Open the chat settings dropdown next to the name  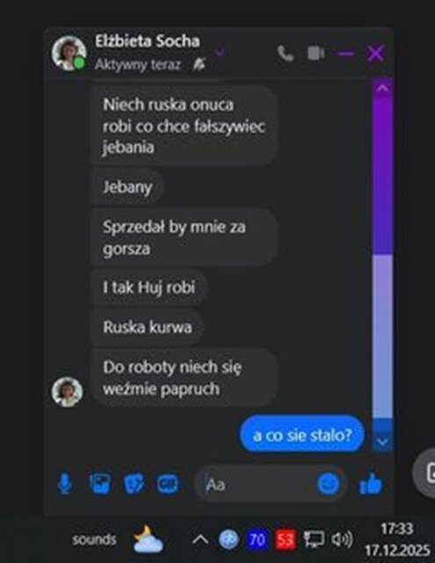pyautogui.click(x=220, y=53)
